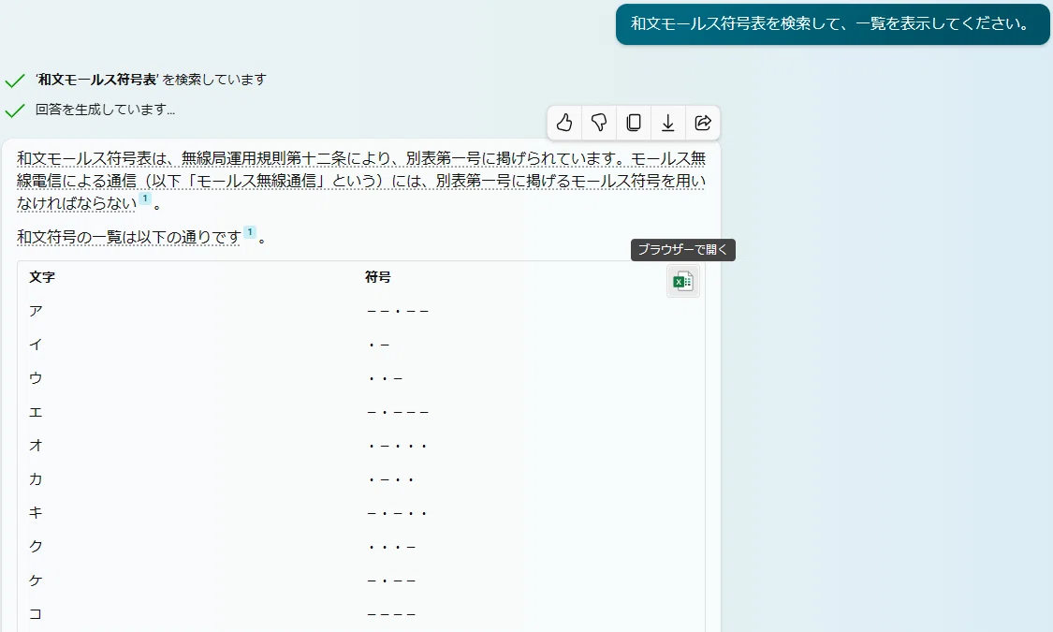This screenshot has height=632, width=1053.
Task: Copy the response with copy icon
Action: [634, 123]
